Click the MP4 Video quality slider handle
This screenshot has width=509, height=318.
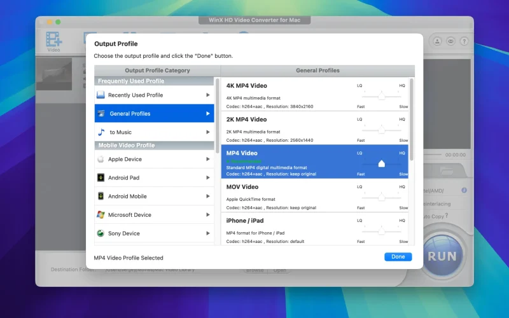coord(381,163)
